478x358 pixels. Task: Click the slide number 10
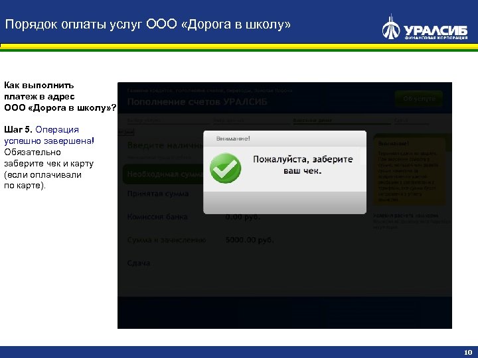click(468, 352)
